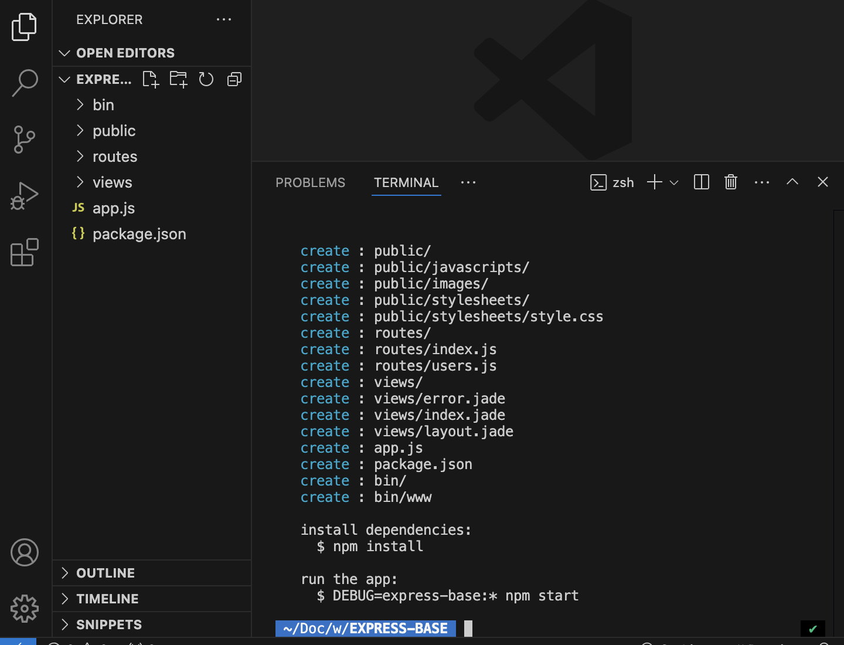The image size is (844, 645).
Task: Click the terminal prompt input cursor
Action: point(468,629)
